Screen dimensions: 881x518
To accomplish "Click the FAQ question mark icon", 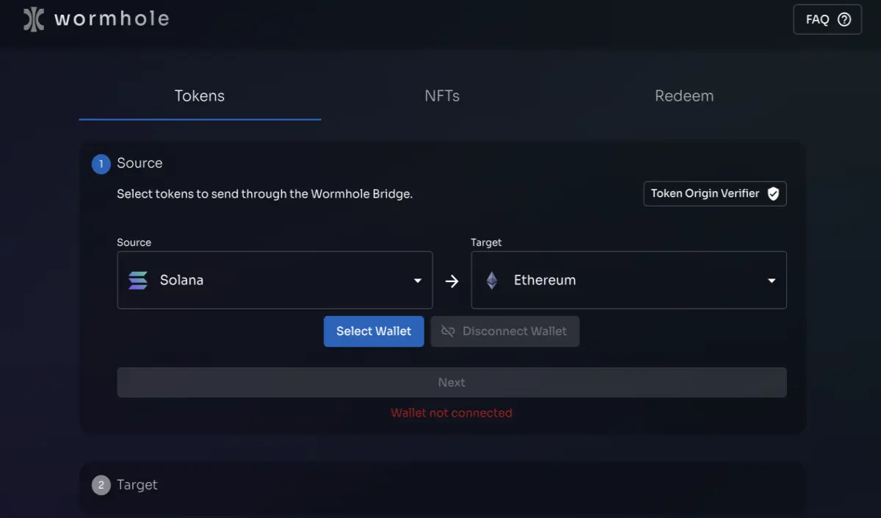I will (844, 20).
